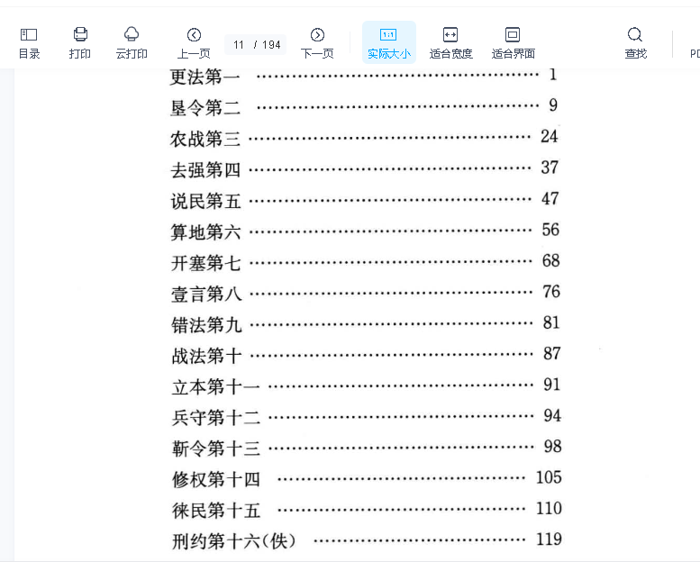Screen dimensions: 700x562
Task: Click the entry 农战第三
Action: click(x=205, y=139)
